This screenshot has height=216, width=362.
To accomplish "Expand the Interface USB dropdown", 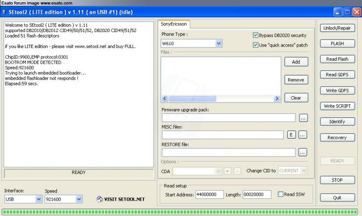I will click(x=39, y=199).
